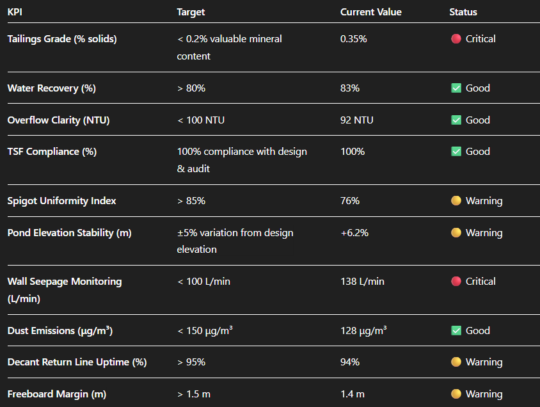Click the green checkmark for Overflow Clarity
This screenshot has height=407, width=540.
[456, 120]
